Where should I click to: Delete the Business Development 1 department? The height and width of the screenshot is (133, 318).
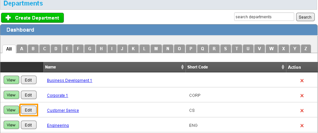click(x=302, y=81)
